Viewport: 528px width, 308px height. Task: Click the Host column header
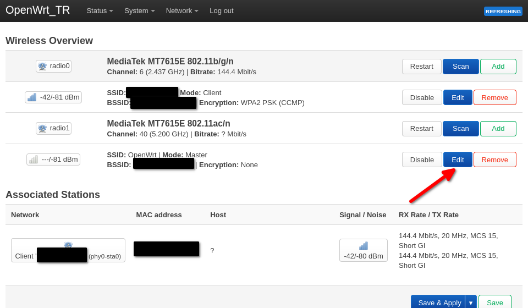pos(218,215)
